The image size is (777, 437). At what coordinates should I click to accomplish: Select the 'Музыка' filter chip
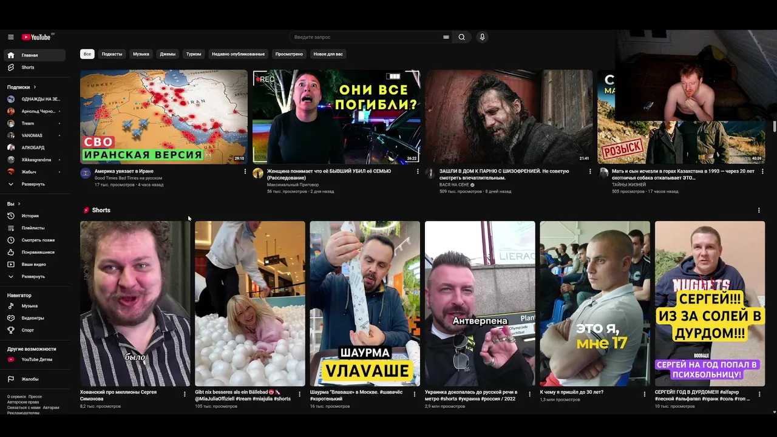pyautogui.click(x=141, y=54)
